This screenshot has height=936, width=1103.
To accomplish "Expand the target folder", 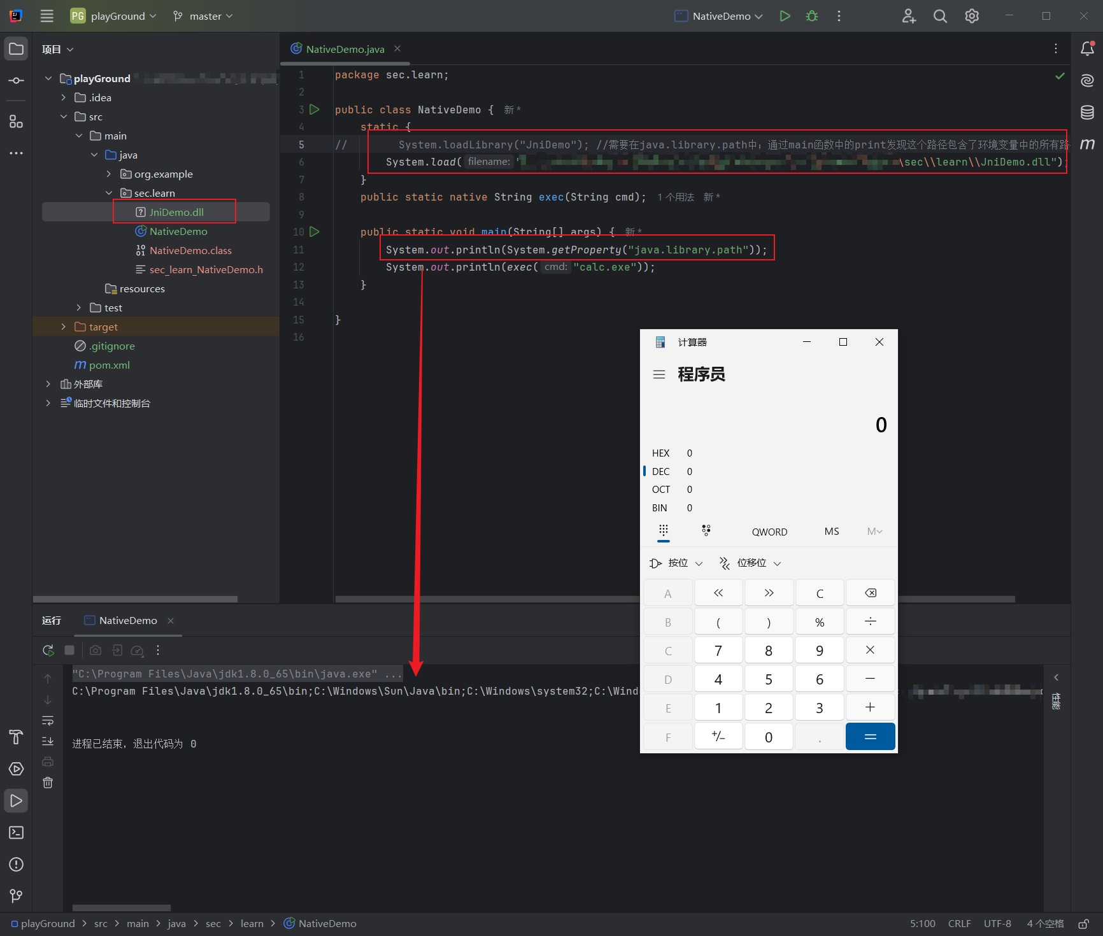I will 63,327.
